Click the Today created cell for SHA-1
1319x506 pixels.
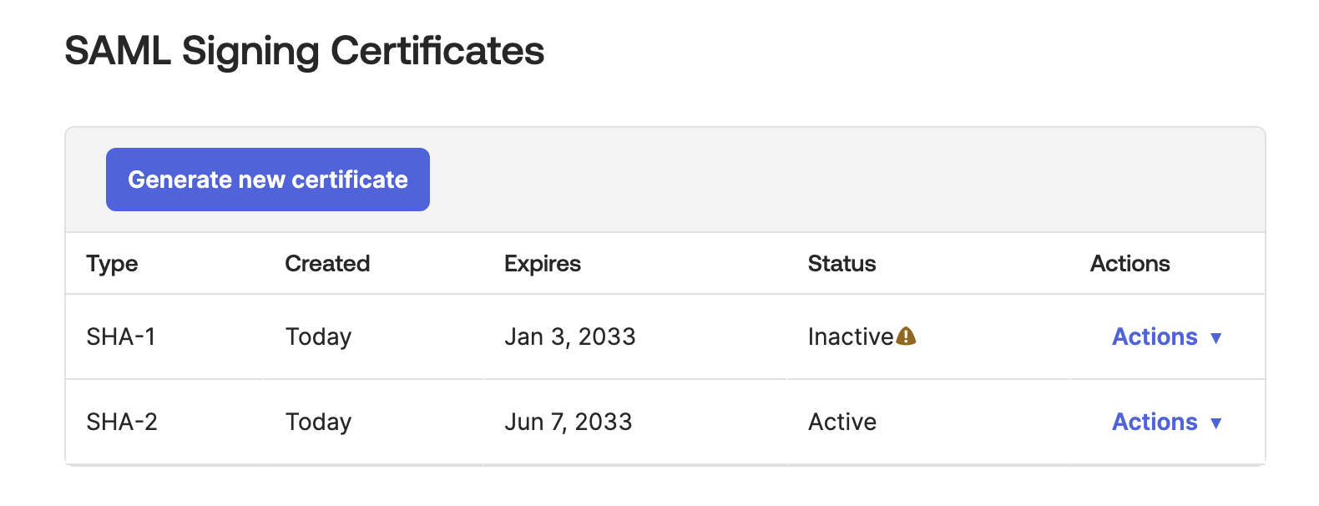coord(318,336)
